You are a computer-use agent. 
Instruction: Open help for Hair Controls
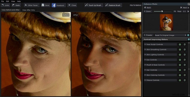[x=184, y=70]
